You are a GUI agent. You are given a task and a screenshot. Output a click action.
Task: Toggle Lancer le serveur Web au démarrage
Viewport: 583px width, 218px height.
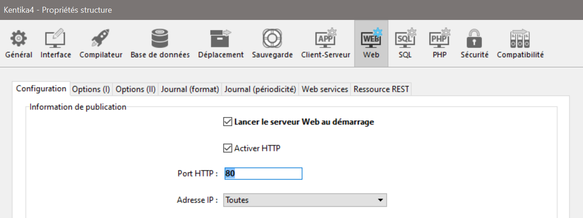pos(227,122)
